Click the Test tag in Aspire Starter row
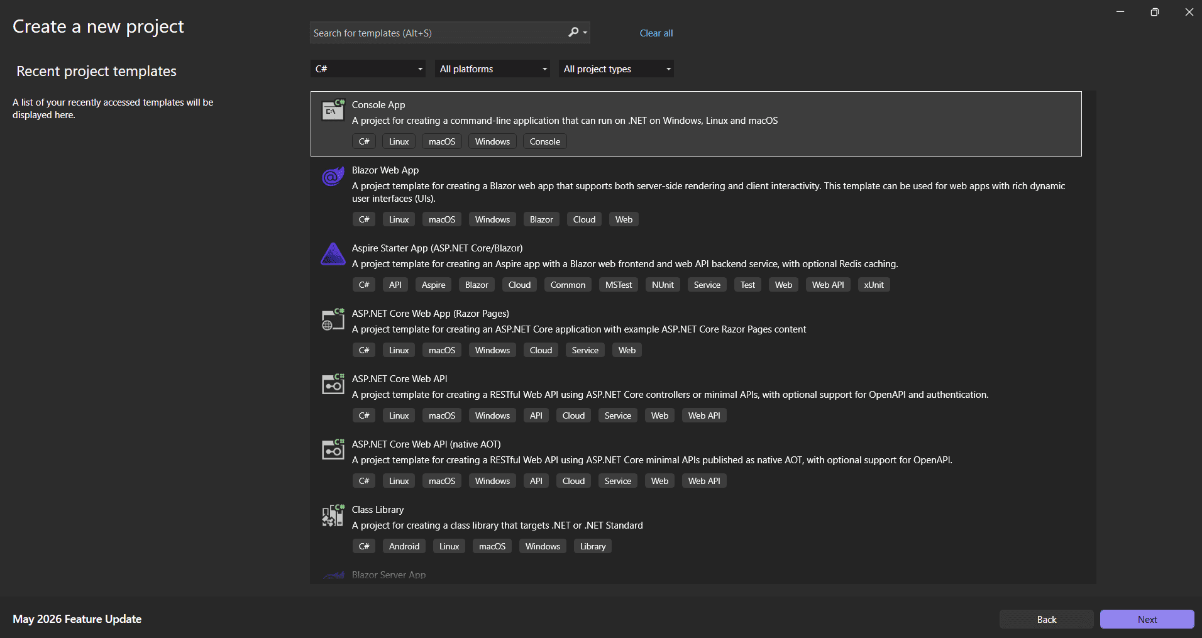The width and height of the screenshot is (1202, 638). click(748, 285)
